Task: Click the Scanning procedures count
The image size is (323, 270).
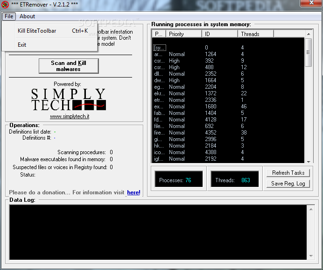Action: click(111, 152)
